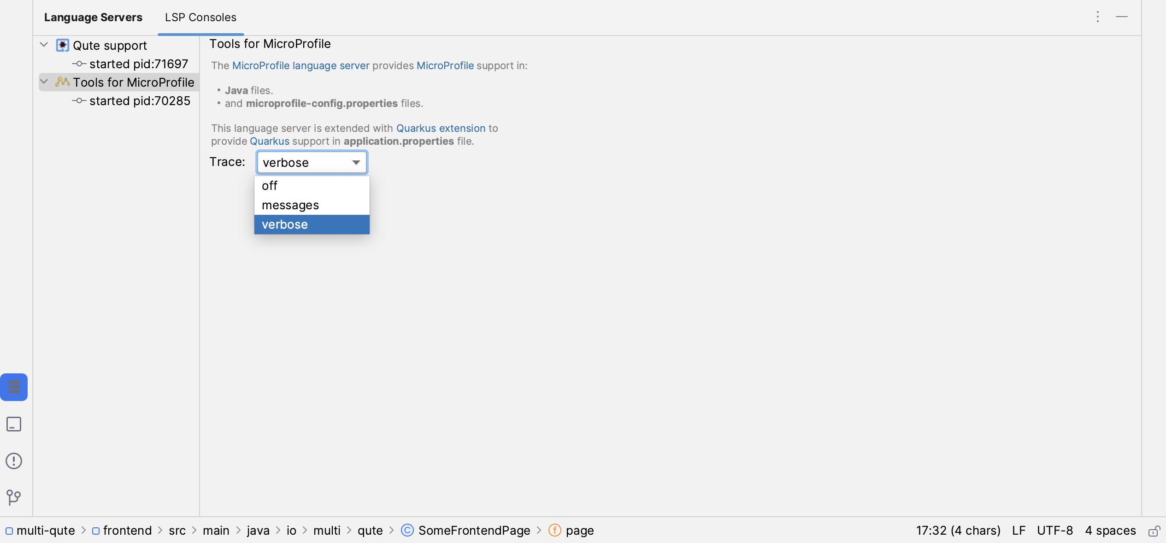1166x543 pixels.
Task: Select the 'off' trace option
Action: click(x=312, y=186)
